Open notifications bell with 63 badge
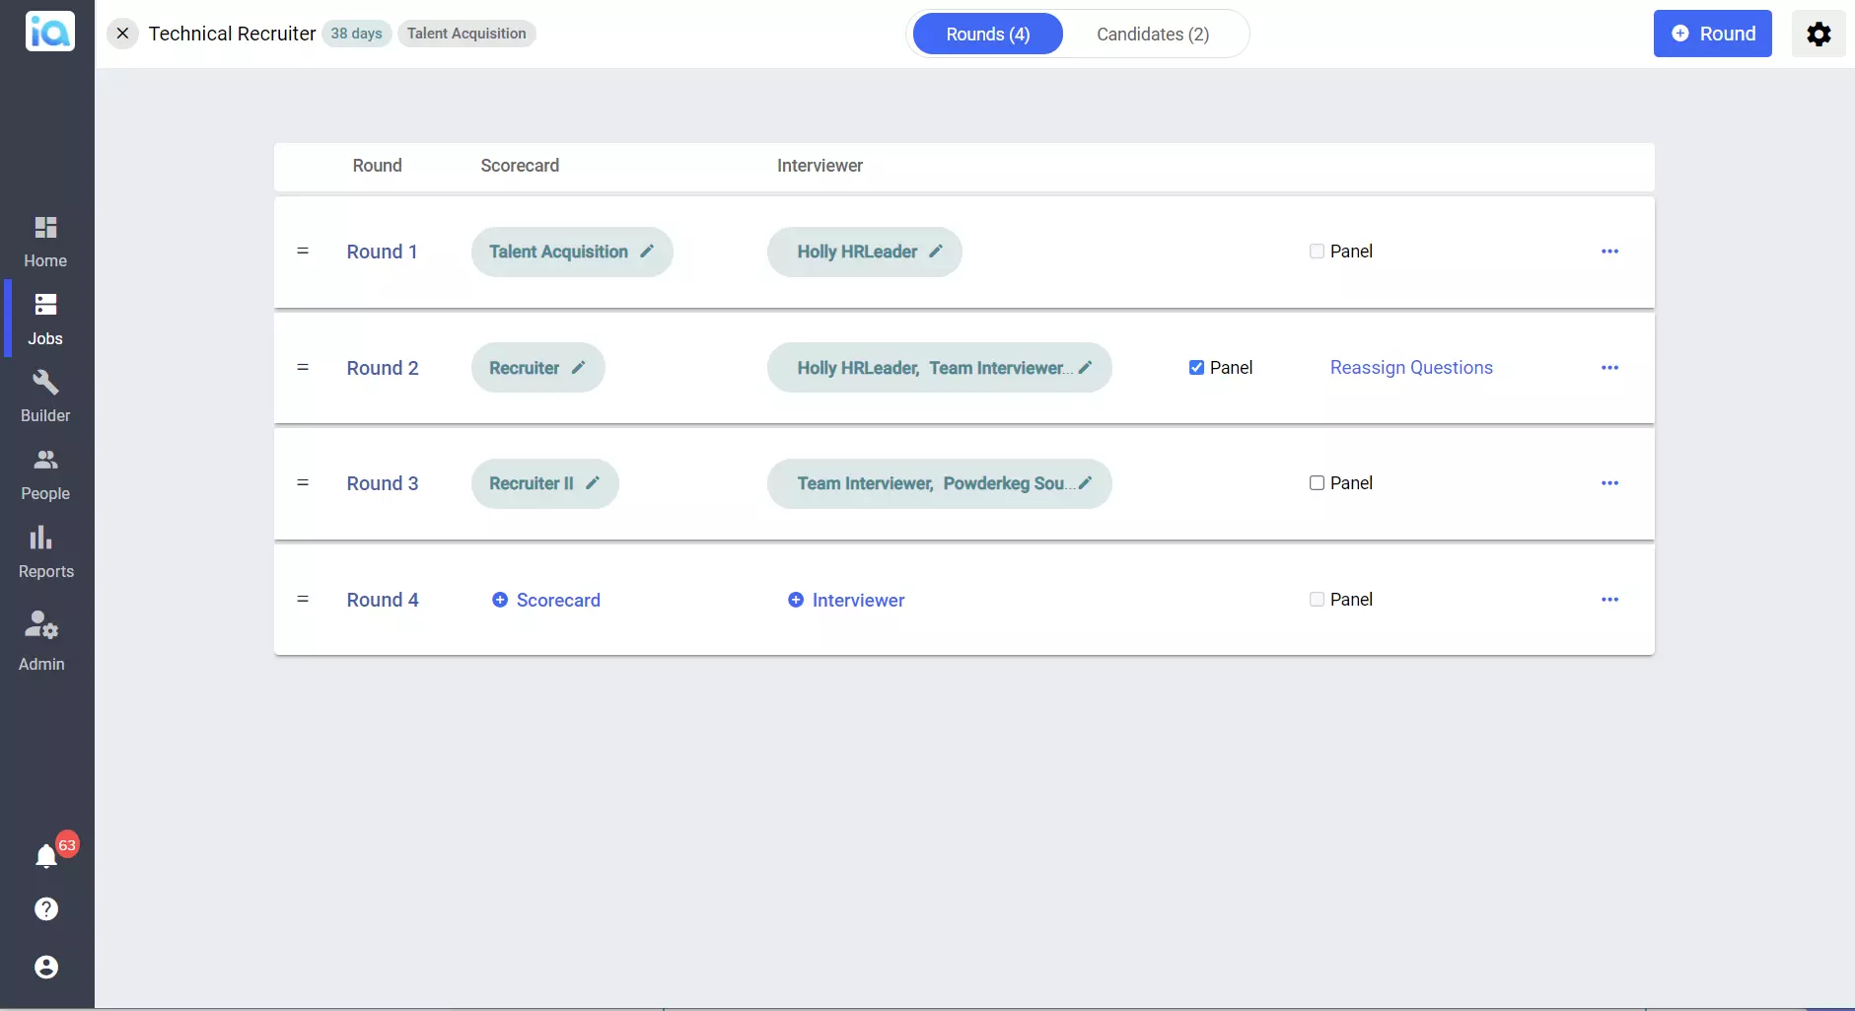Screen dimensions: 1855x1011 [x=46, y=856]
